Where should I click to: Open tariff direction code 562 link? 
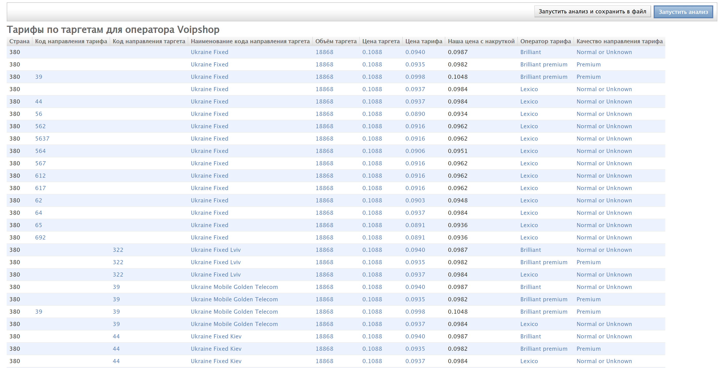tap(40, 126)
